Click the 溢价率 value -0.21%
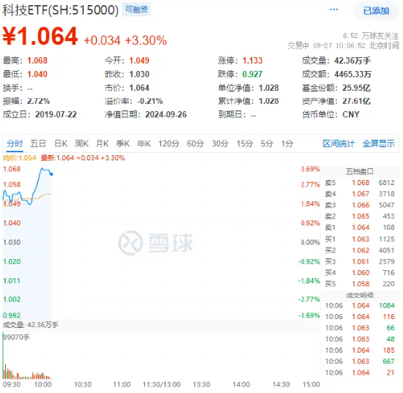Screen dimensions: 403x393 tap(149, 102)
